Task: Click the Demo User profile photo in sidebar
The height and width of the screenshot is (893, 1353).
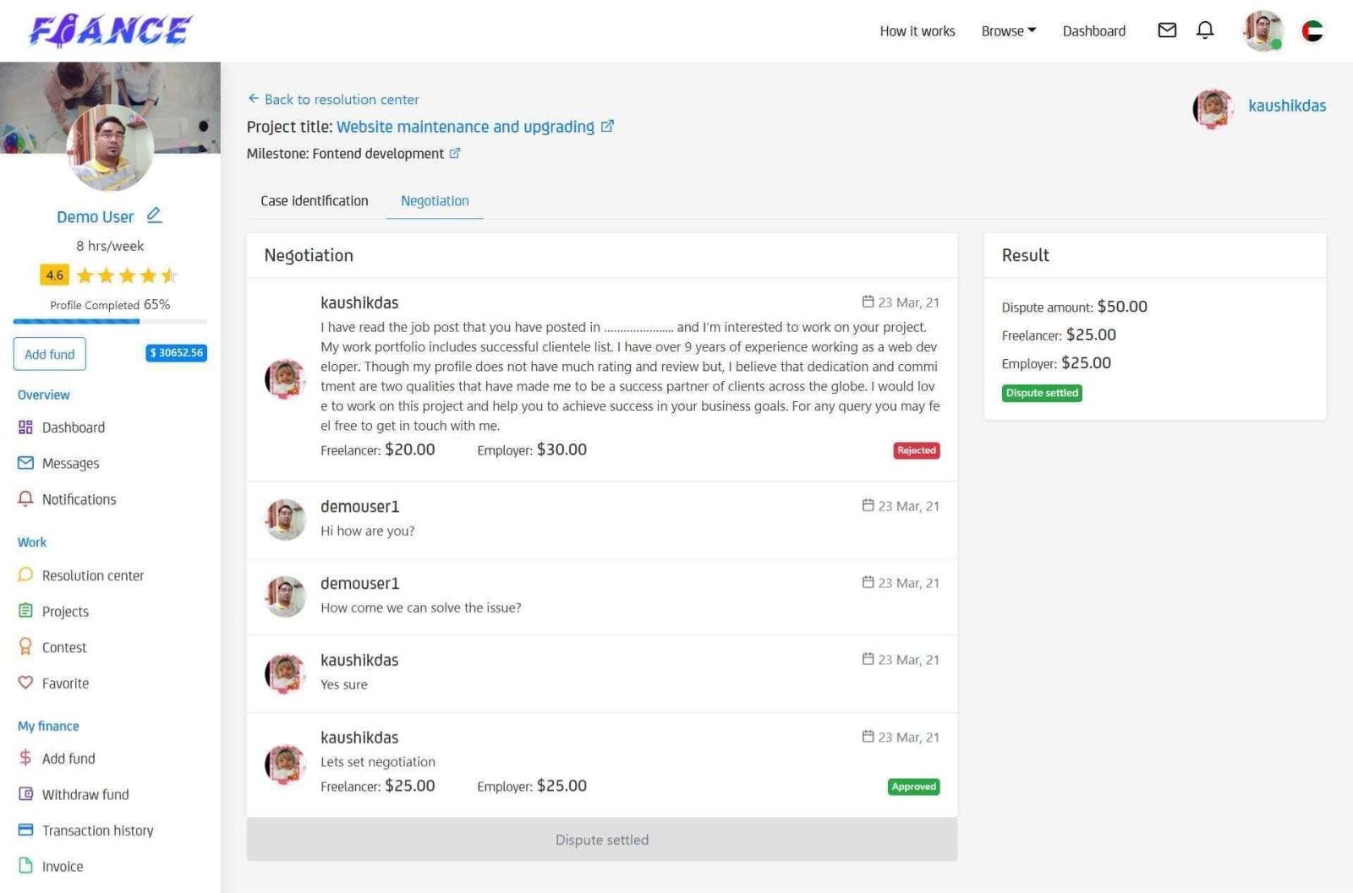Action: (x=110, y=148)
